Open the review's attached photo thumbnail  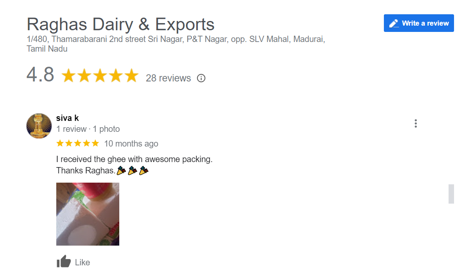88,214
